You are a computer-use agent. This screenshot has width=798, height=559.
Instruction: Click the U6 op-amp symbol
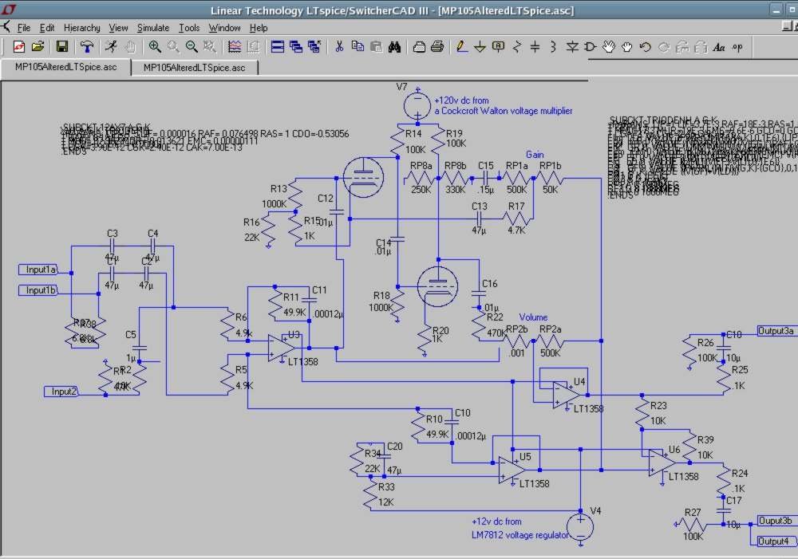coord(662,463)
